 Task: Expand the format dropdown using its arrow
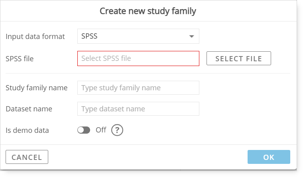[x=191, y=36]
